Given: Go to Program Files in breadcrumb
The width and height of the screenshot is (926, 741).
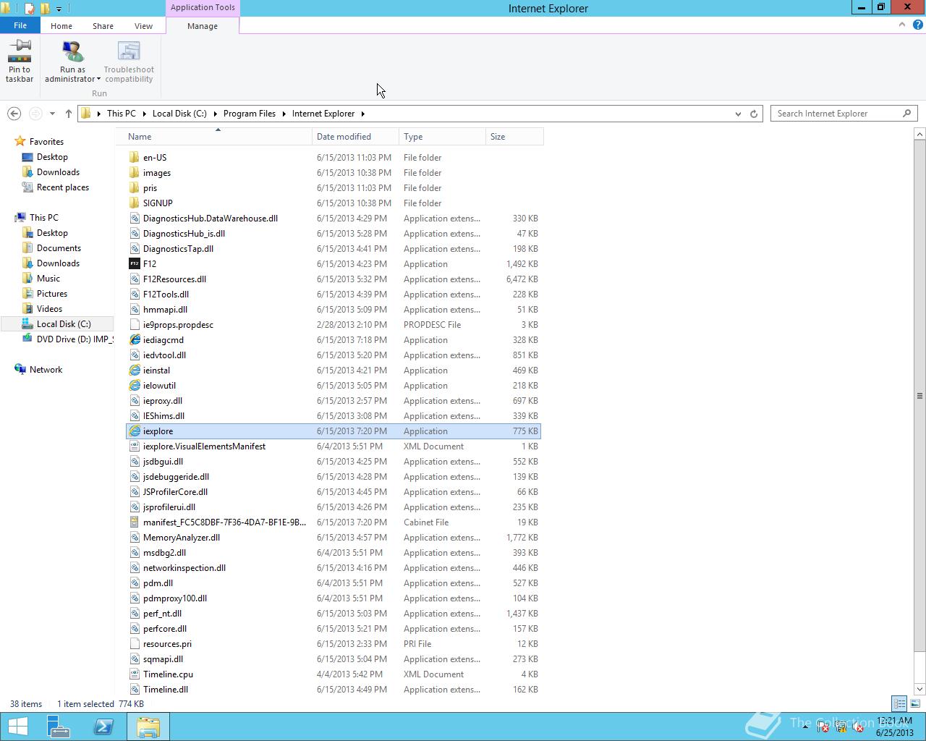Looking at the screenshot, I should [250, 114].
